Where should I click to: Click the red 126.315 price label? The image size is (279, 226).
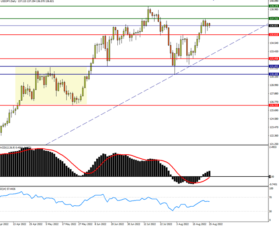[273, 105]
